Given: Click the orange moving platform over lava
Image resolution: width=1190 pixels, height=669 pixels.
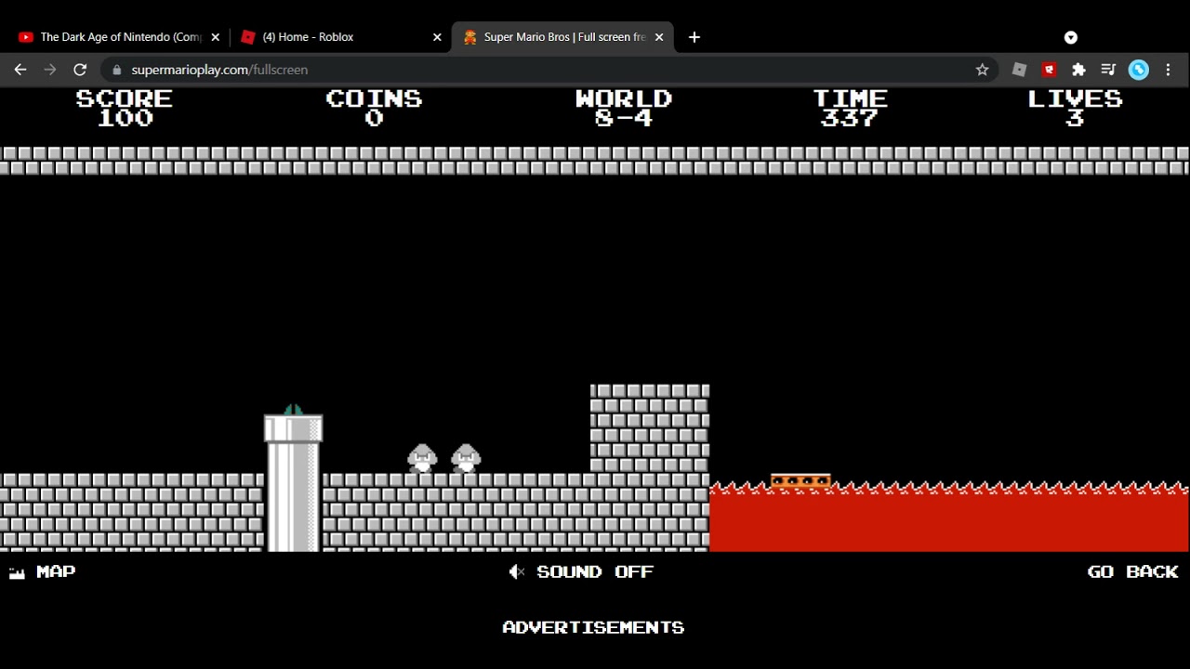Looking at the screenshot, I should [x=800, y=481].
